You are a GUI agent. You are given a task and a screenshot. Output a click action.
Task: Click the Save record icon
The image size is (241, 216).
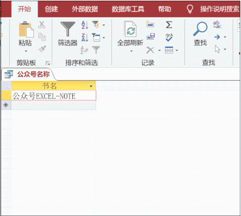coord(151,36)
